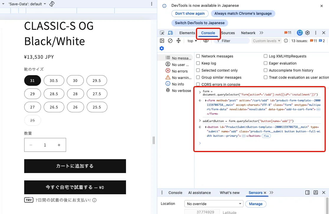Select the inspect element picker icon
Screen dimensions: 329x214
162,33
